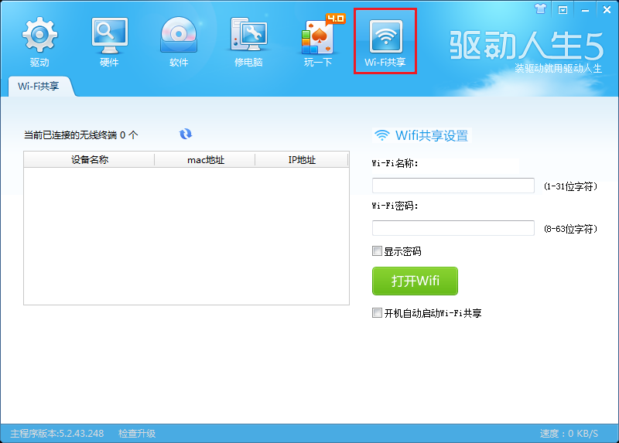Open the title bar dropdown menu icon

point(563,9)
